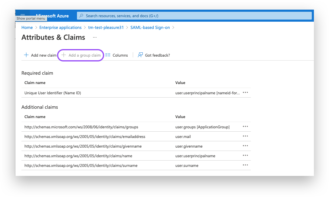Open ellipsis menu for Unique User Identifier claim
The image size is (329, 197).
tap(245, 93)
